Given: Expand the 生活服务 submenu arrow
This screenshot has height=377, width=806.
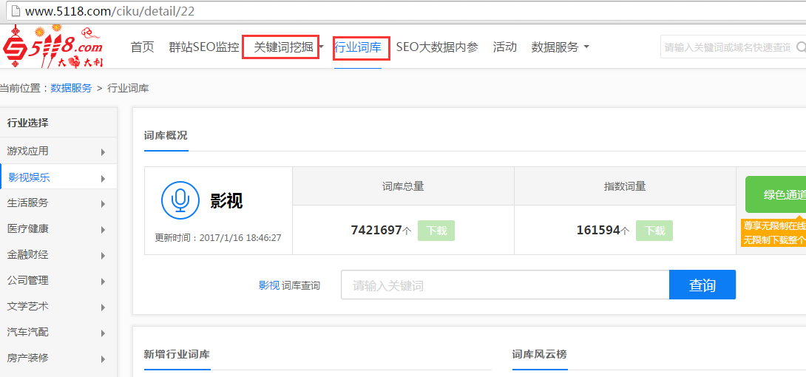Looking at the screenshot, I should 104,204.
